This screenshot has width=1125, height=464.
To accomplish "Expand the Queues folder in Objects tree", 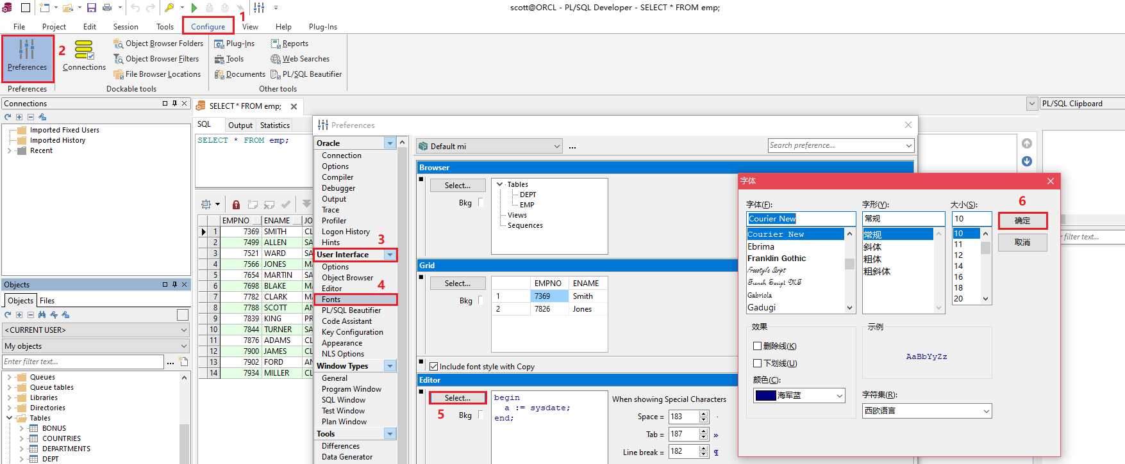I will (x=9, y=377).
